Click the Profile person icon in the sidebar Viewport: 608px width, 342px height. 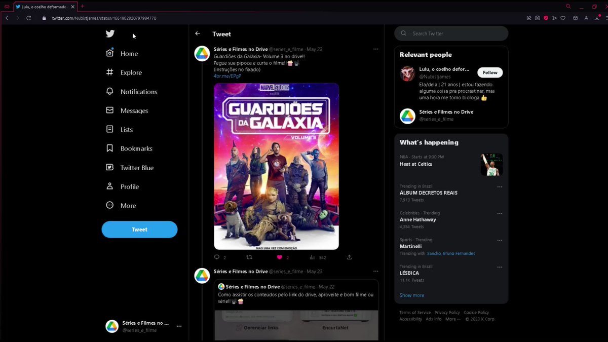(x=109, y=186)
